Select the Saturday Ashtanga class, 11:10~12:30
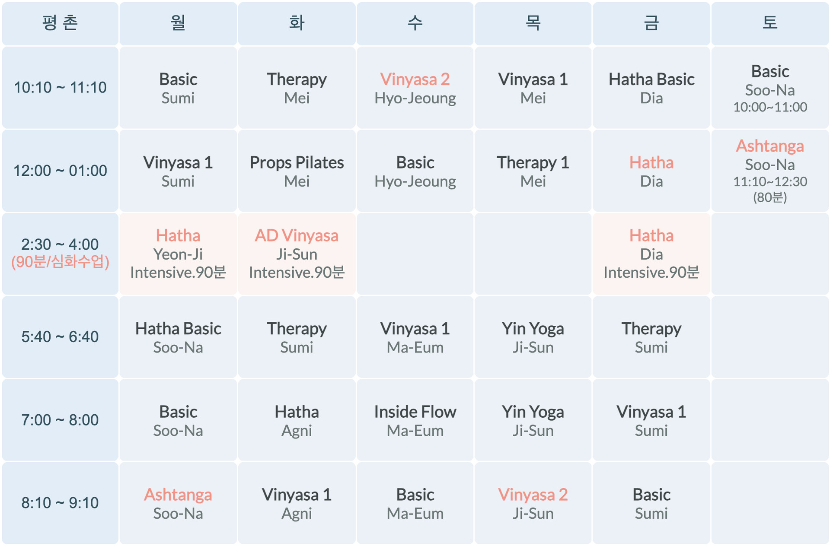The image size is (830, 546). 770,171
